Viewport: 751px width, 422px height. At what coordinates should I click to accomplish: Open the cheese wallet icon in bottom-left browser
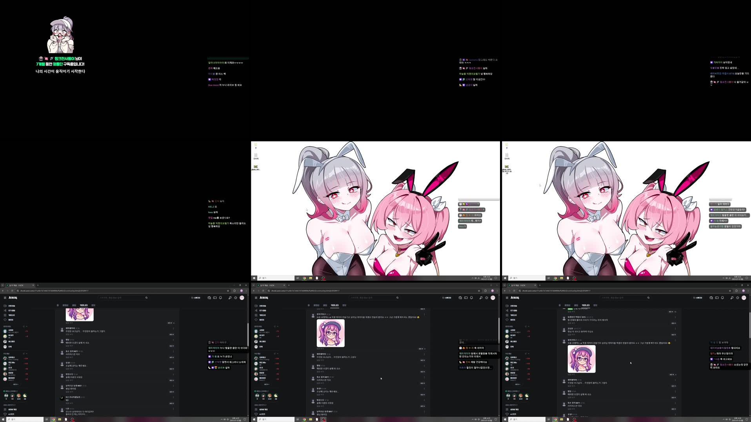(209, 298)
